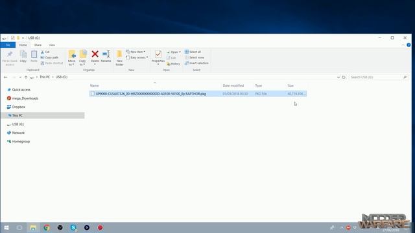Open Task View on the taskbar
Screen dimensions: 415x233
coord(19,227)
